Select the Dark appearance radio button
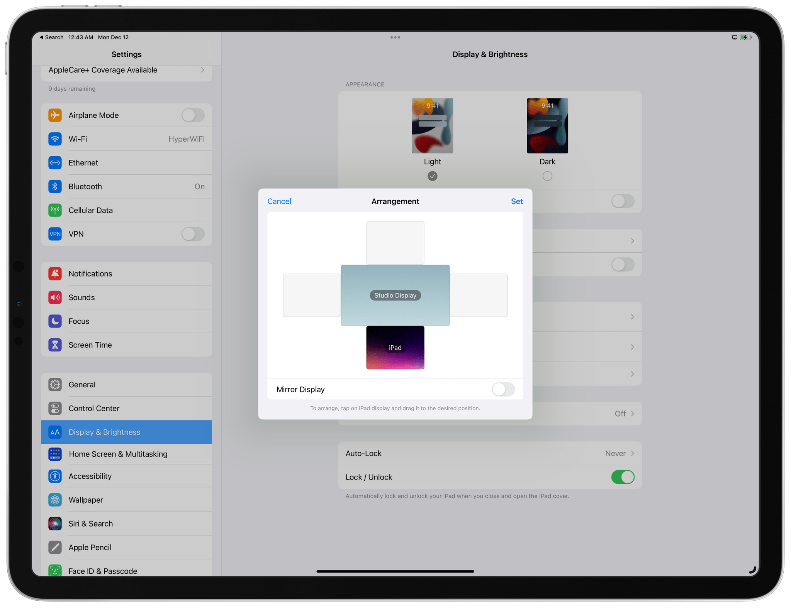The image size is (791, 608). coord(547,176)
